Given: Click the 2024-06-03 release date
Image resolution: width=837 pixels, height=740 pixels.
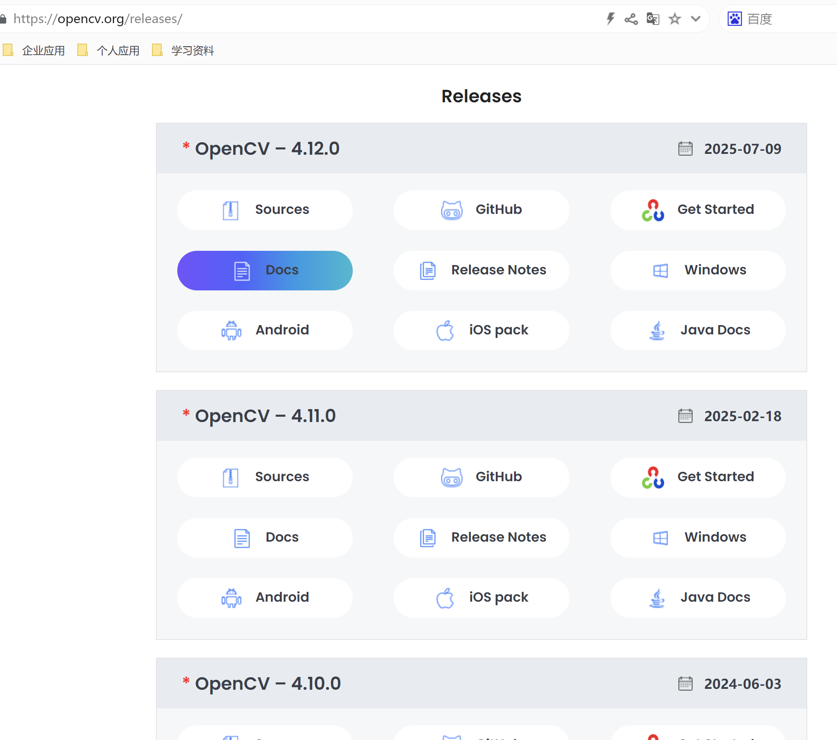Looking at the screenshot, I should [742, 684].
